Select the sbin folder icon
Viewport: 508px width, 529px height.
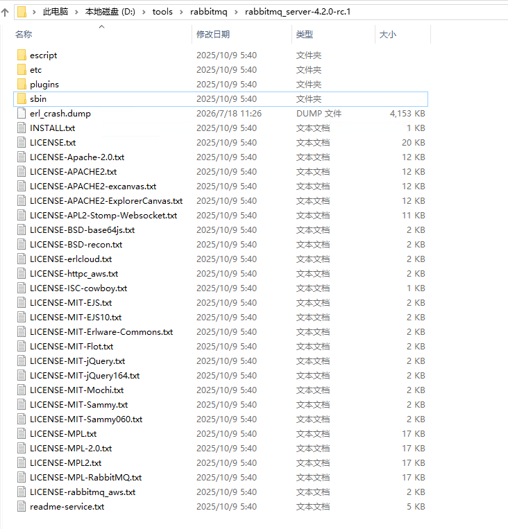(22, 98)
